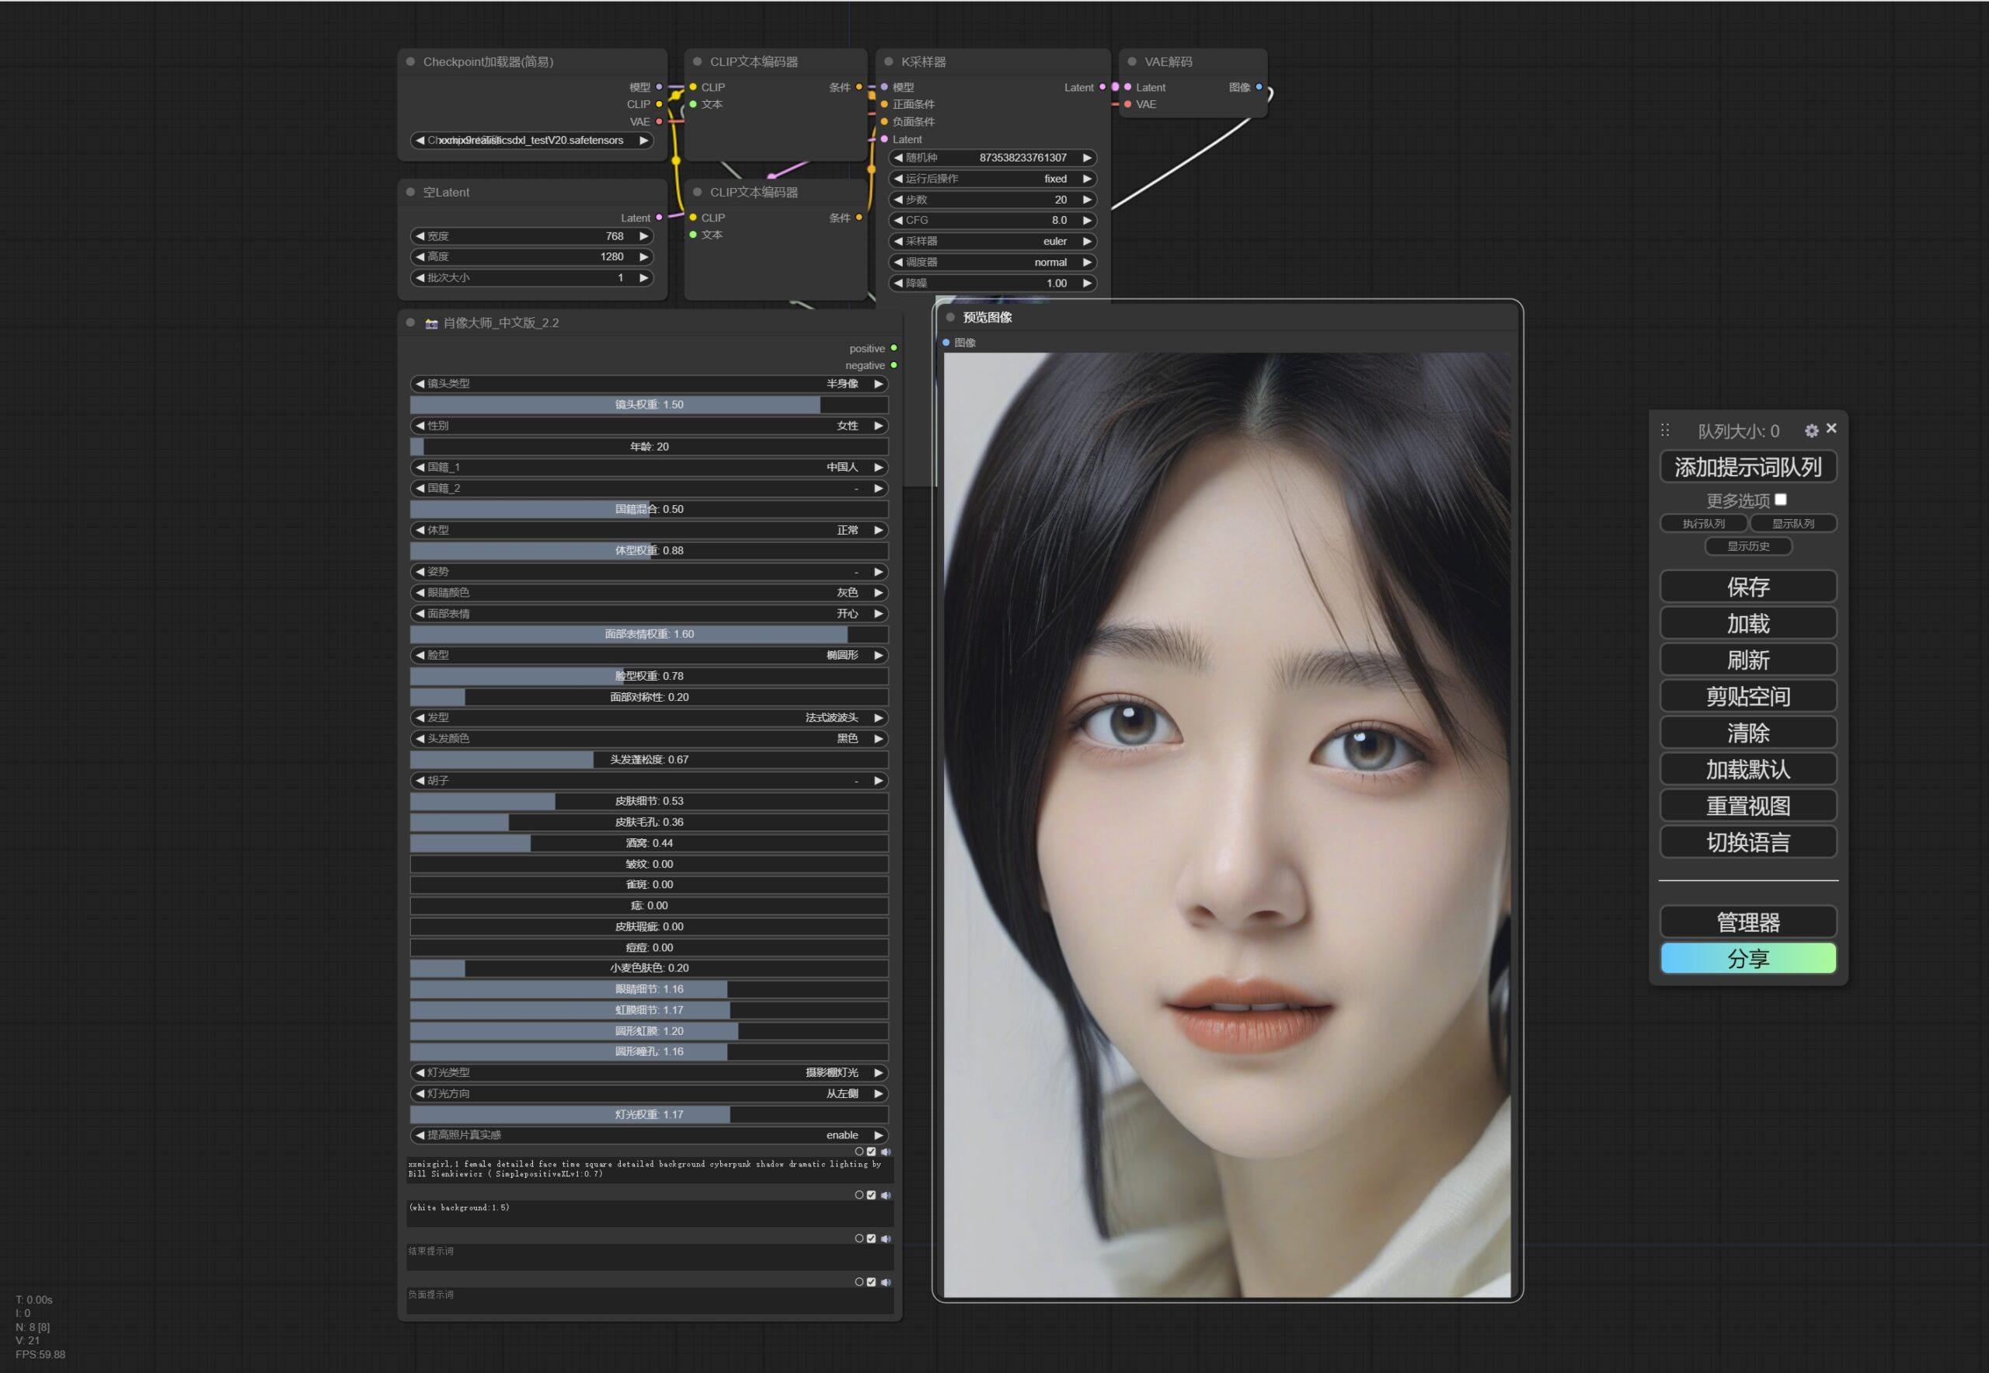Image resolution: width=1989 pixels, height=1373 pixels.
Task: Click 图像 input port on 预览图像
Action: [946, 343]
